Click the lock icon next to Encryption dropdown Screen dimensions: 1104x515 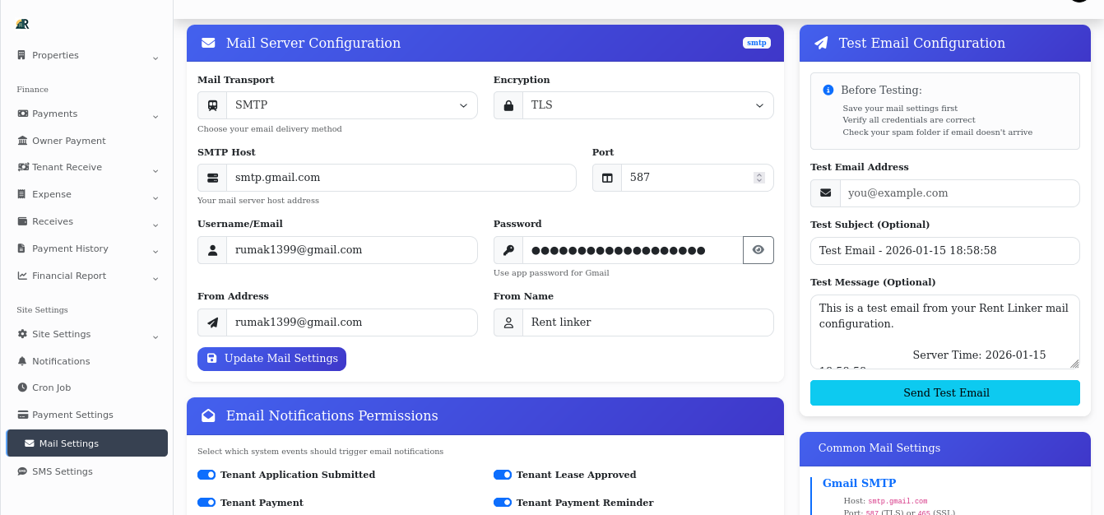[508, 104]
